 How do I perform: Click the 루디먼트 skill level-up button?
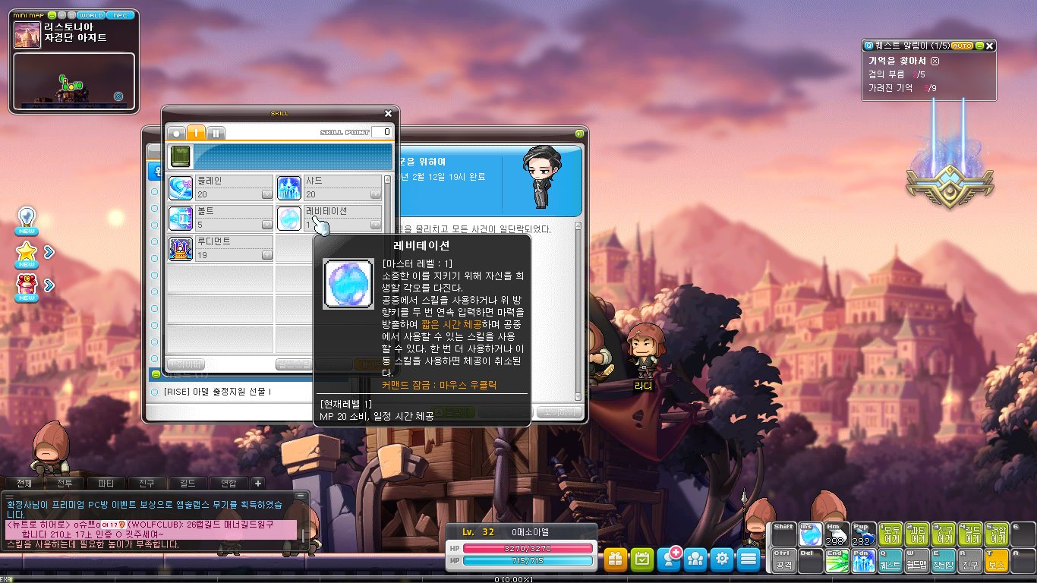pyautogui.click(x=266, y=255)
